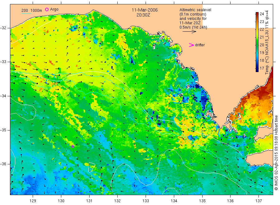
Task: Click latitude axis label -33
Action: 3,62
